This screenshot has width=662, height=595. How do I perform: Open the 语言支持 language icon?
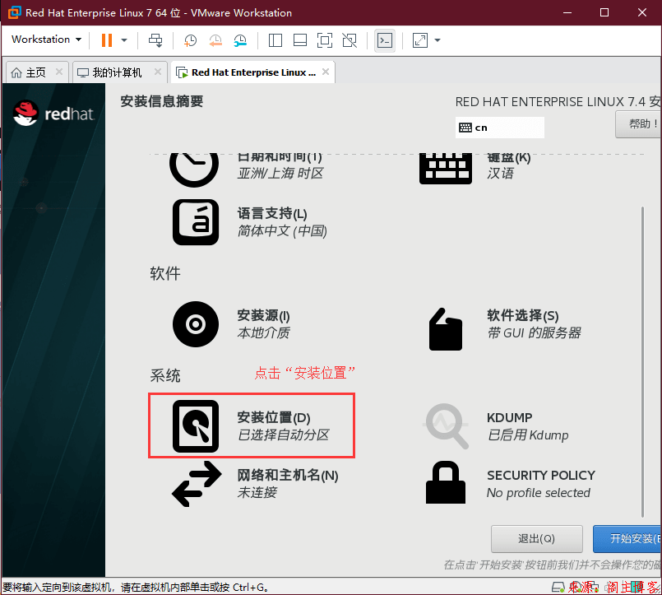click(x=196, y=222)
